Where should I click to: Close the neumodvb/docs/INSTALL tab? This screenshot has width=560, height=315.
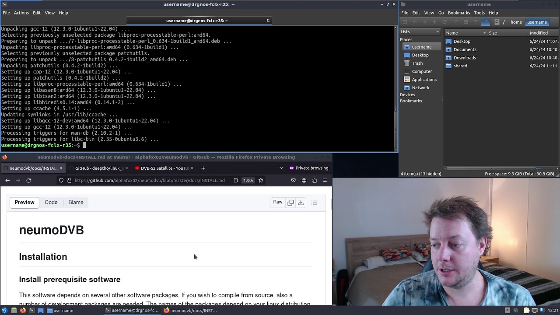[x=61, y=168]
